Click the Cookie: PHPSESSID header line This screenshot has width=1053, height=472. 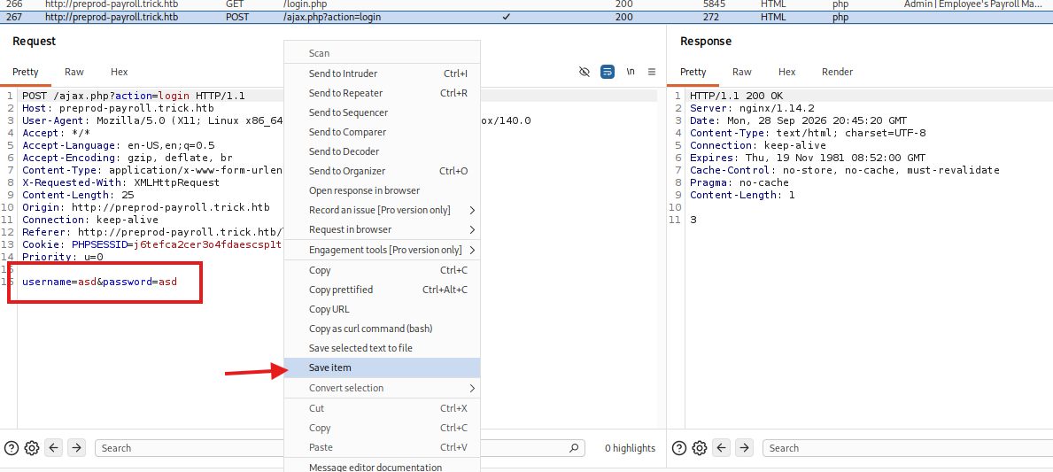tap(151, 244)
